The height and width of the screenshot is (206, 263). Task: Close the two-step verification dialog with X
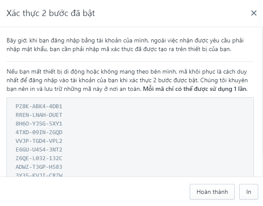pyautogui.click(x=253, y=13)
